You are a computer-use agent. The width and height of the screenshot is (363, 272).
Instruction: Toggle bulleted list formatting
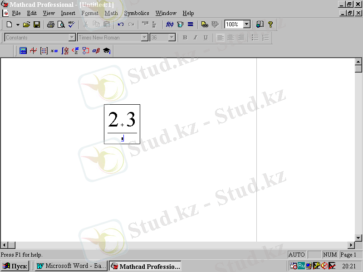click(255, 38)
